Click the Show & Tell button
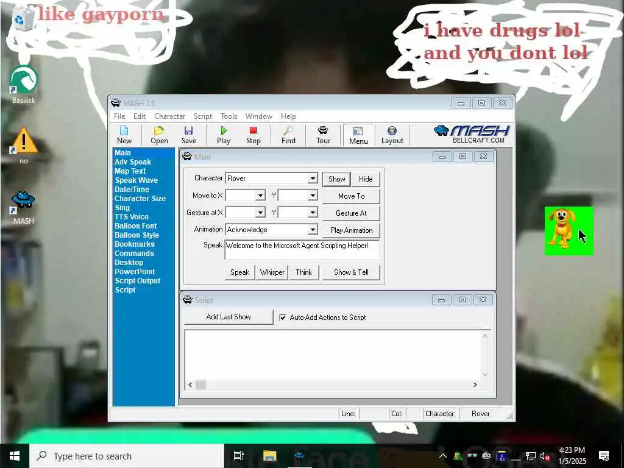This screenshot has width=624, height=468. pos(351,272)
